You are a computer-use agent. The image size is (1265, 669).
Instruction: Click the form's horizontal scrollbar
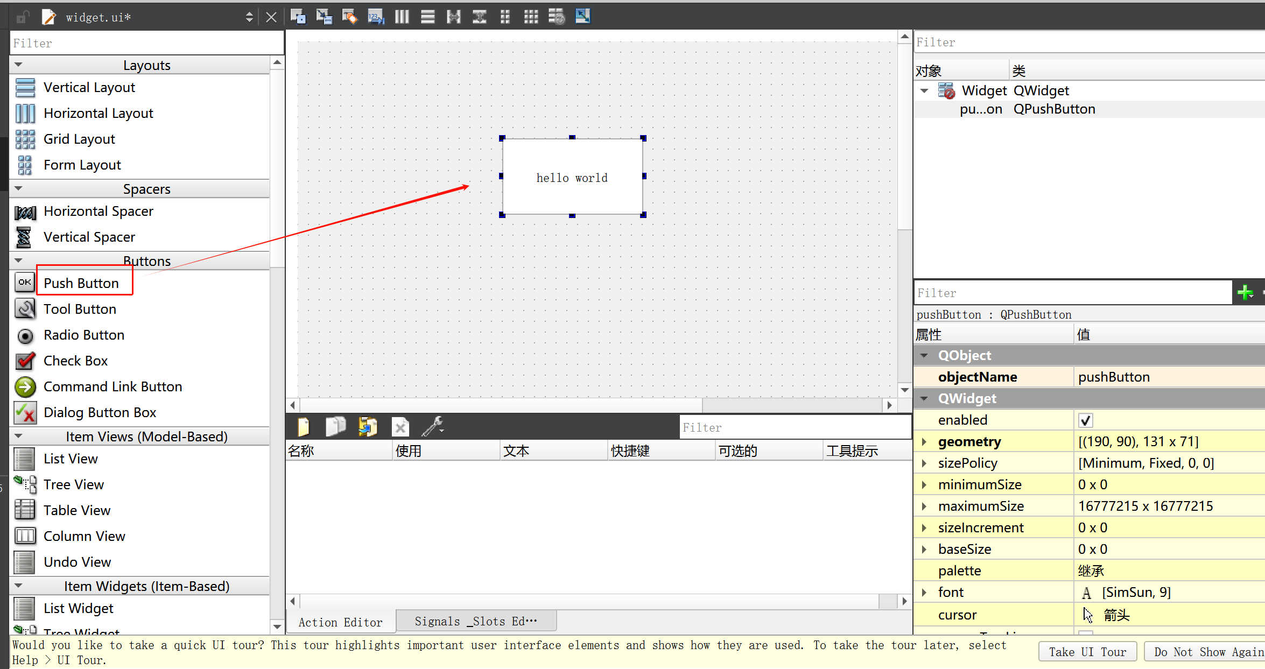(x=501, y=405)
